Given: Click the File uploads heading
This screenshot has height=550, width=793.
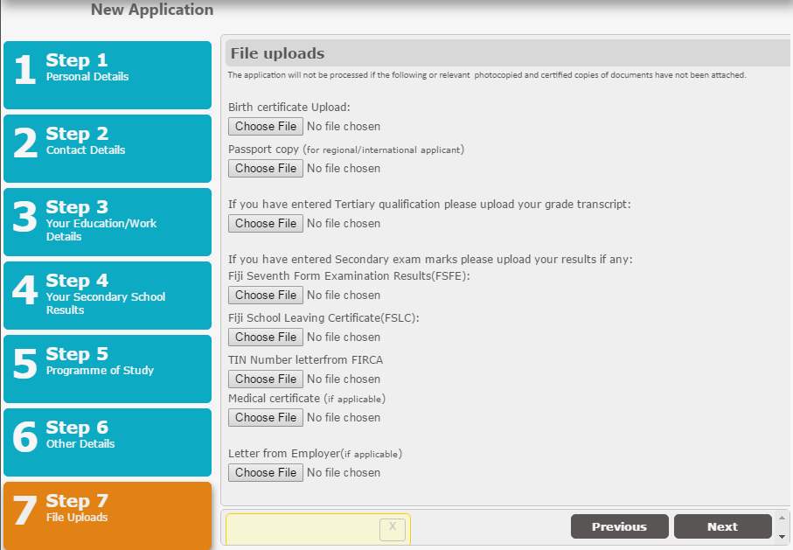Looking at the screenshot, I should click(278, 53).
